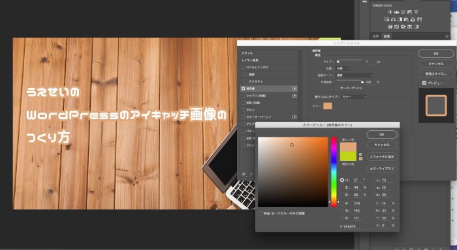Click OK in the color picker dialog
457x250 pixels.
click(382, 135)
